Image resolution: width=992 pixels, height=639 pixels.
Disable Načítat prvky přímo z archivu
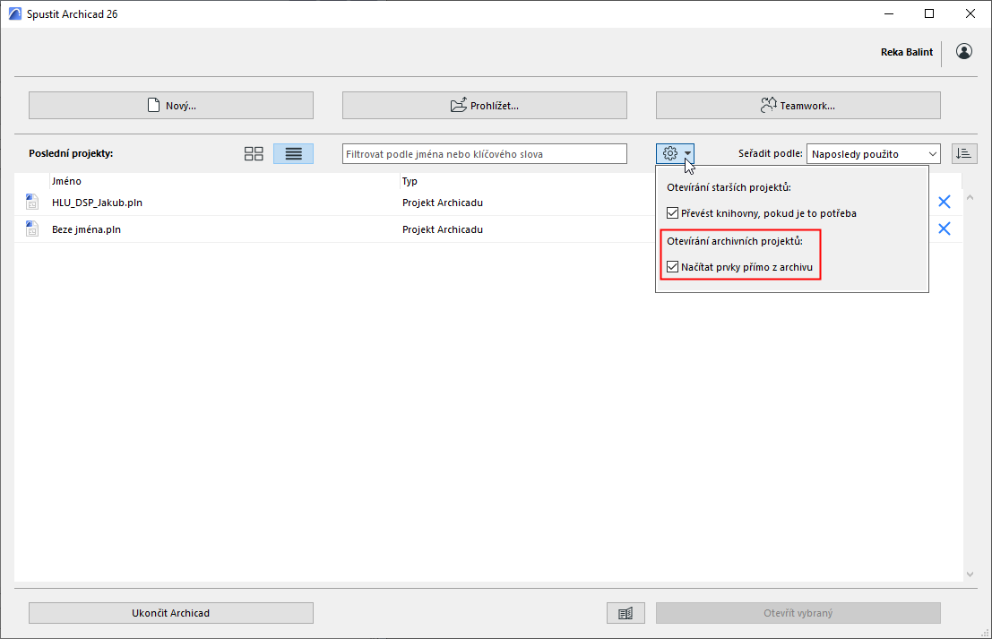coord(672,267)
